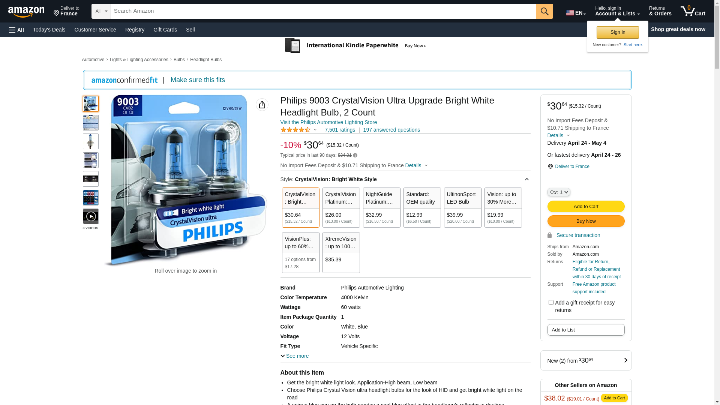The width and height of the screenshot is (720, 405).
Task: Type in the Search Amazon field
Action: (323, 11)
